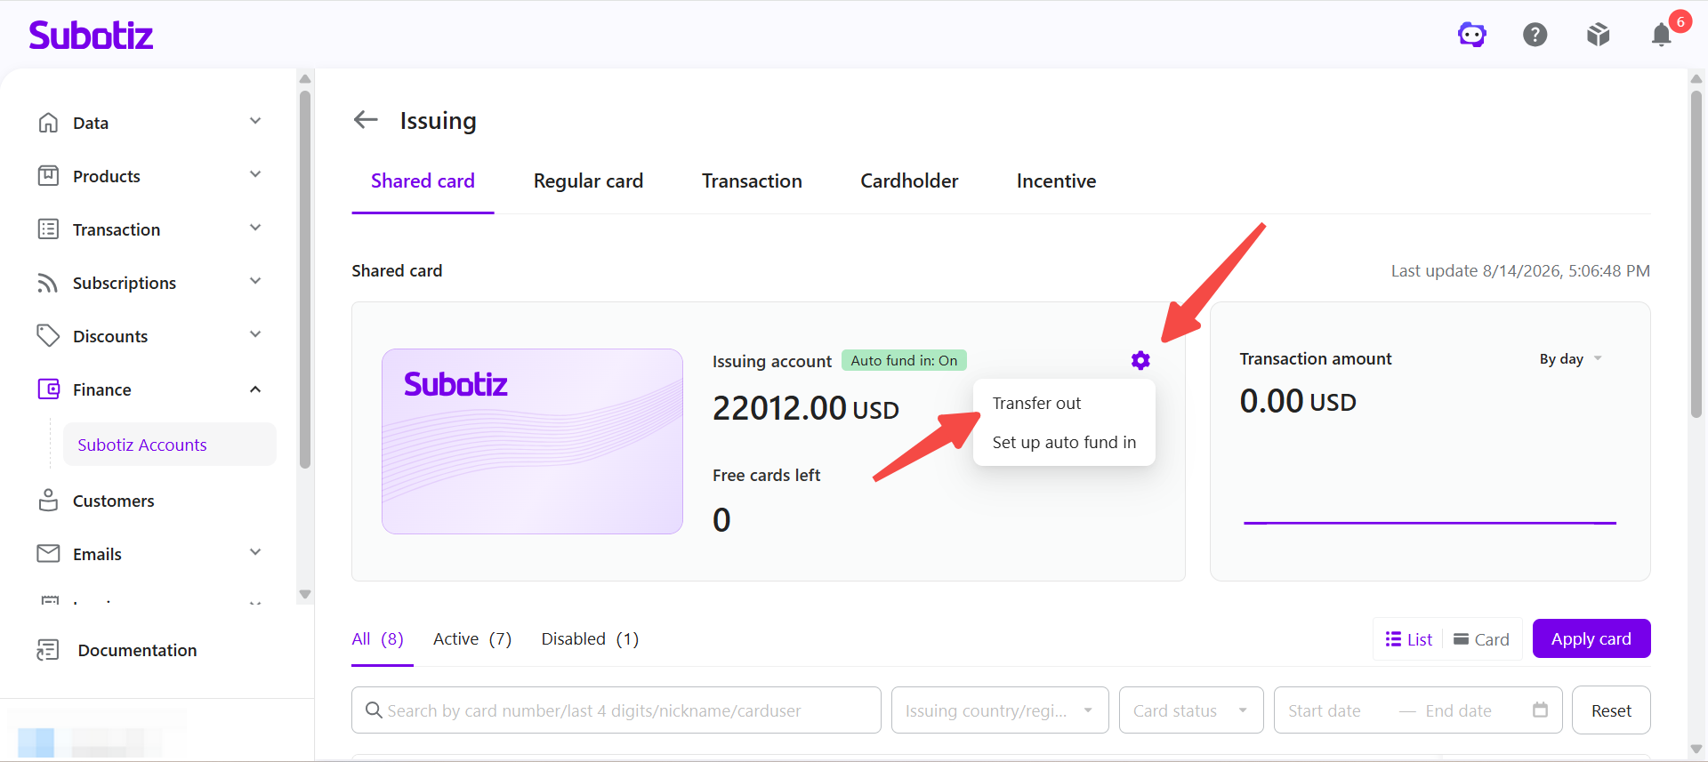Image resolution: width=1708 pixels, height=762 pixels.
Task: Open the By day dropdown
Action: [1570, 359]
